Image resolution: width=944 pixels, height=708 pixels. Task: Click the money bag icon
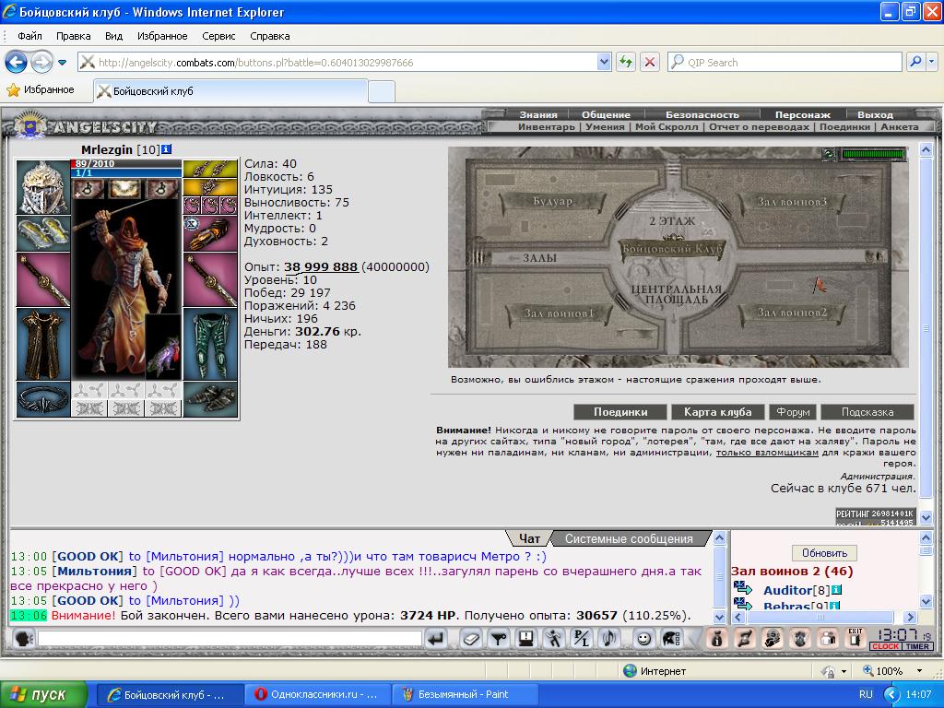[x=715, y=638]
